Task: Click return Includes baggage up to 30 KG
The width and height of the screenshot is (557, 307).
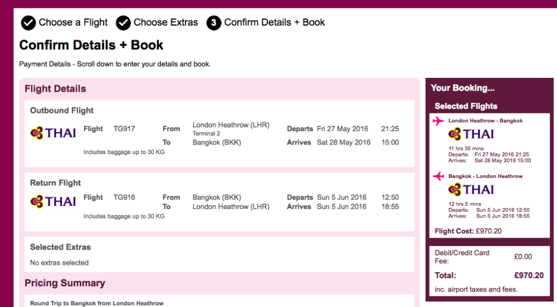Action: [x=124, y=216]
